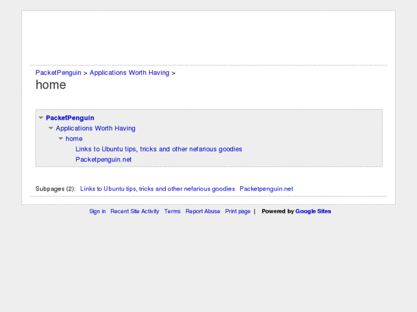Open Applications Worth Having in sitemap tree
This screenshot has height=312, width=417.
tap(95, 128)
